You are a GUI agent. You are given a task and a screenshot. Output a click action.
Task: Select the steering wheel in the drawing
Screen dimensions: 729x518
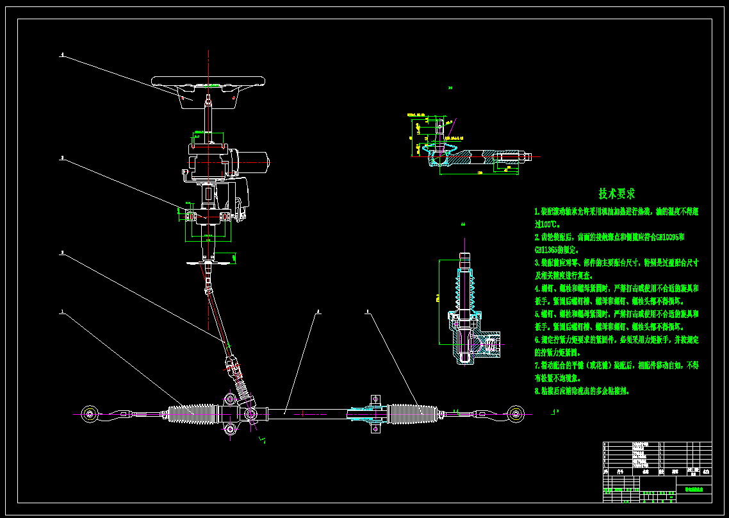pos(208,92)
